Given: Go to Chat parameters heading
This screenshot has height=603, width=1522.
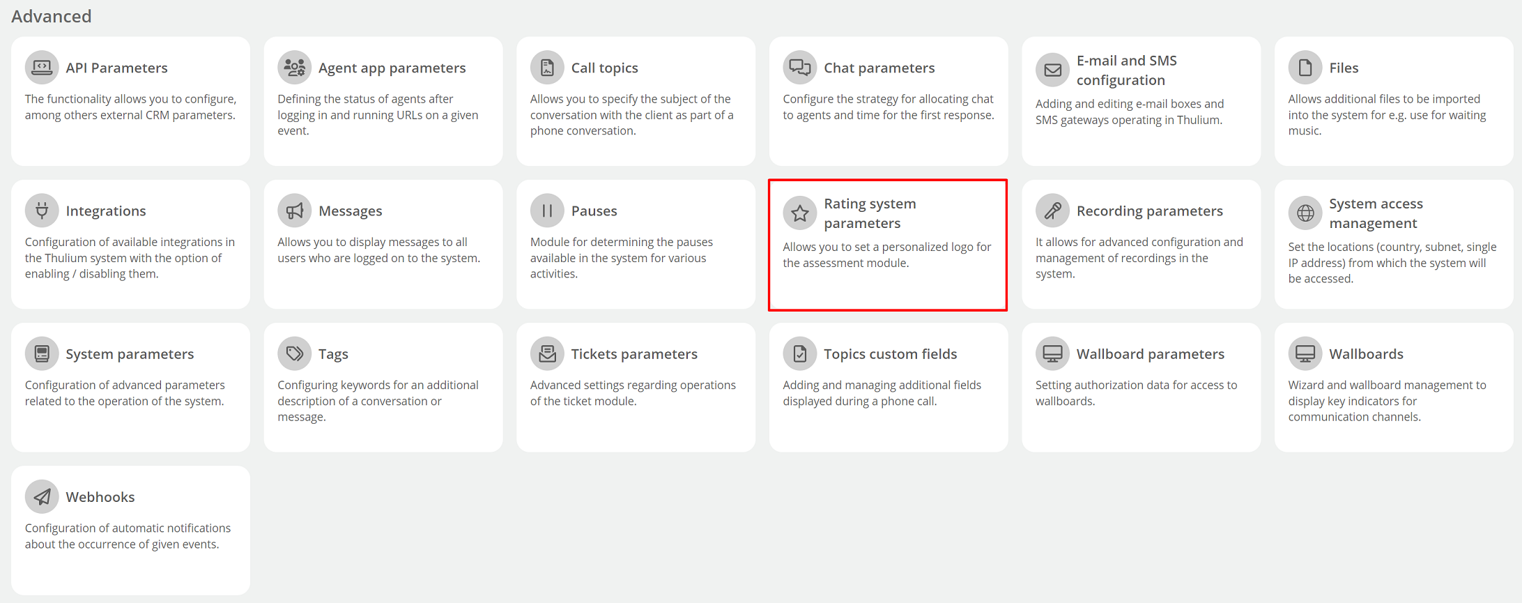Looking at the screenshot, I should 879,68.
